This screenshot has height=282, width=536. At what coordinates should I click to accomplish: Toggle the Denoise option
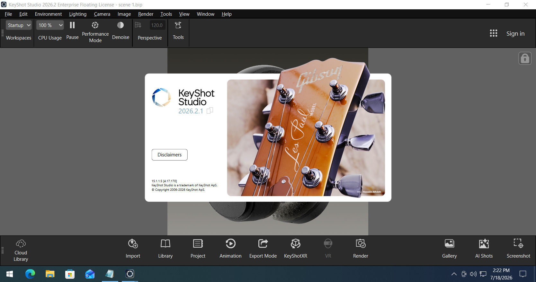(121, 31)
